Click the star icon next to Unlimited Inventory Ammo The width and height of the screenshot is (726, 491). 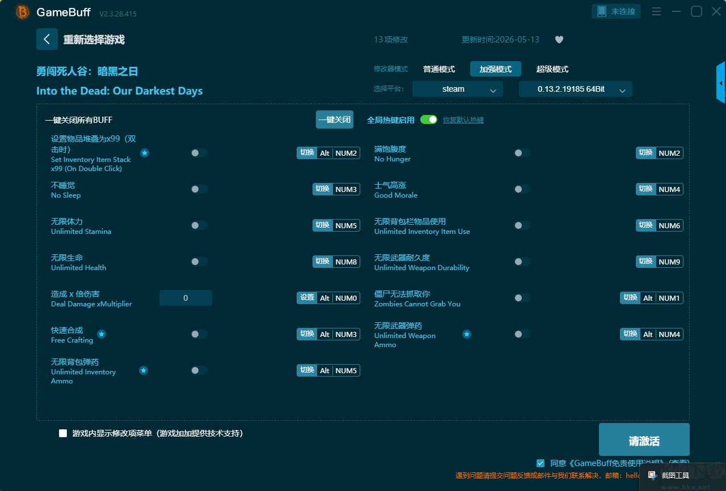tap(143, 370)
